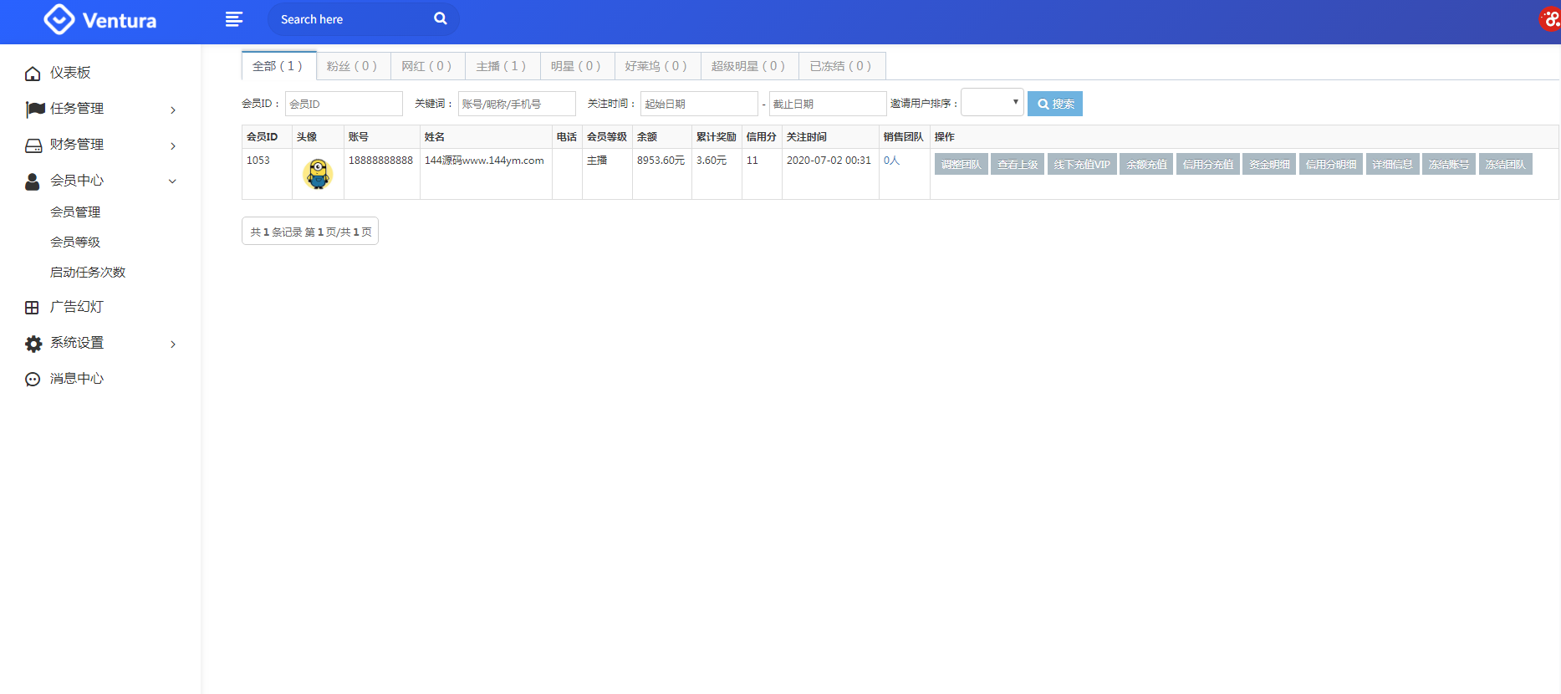Image resolution: width=1561 pixels, height=694 pixels.
Task: Click the gear icon for 系统设置
Action: click(33, 344)
